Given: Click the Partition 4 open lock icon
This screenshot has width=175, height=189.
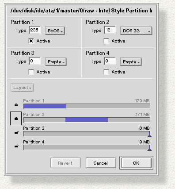Looking at the screenshot, I should 17,146.
